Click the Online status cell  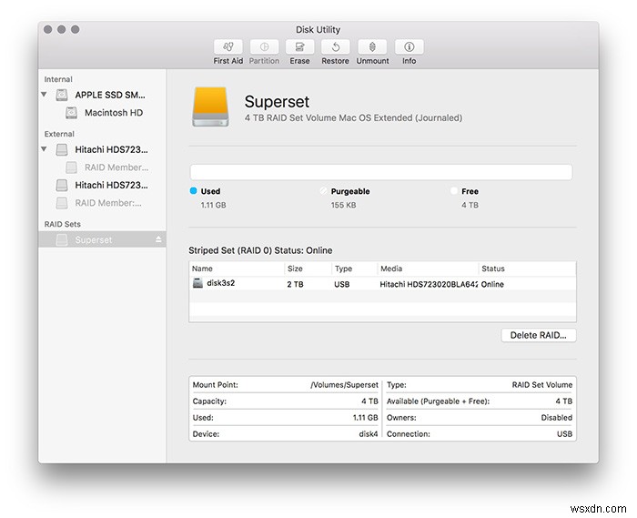[492, 284]
